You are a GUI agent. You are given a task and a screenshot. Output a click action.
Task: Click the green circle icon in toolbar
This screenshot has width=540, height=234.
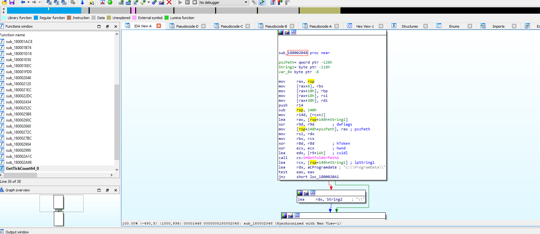[110, 3]
